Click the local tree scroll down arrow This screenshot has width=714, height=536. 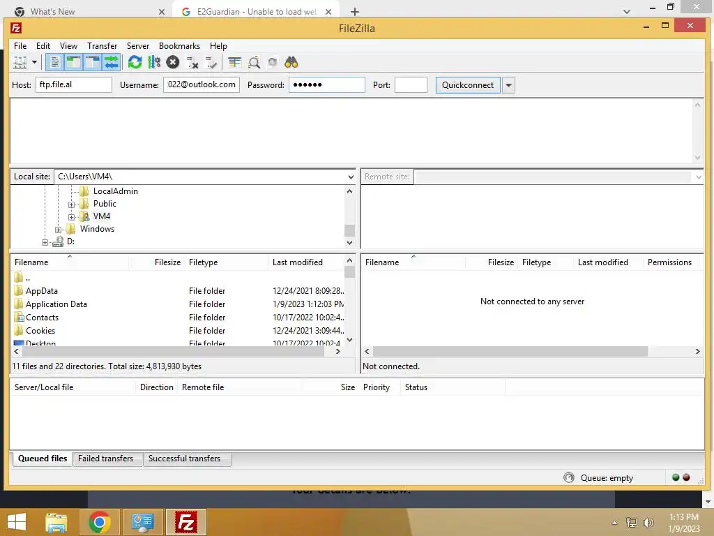pyautogui.click(x=350, y=243)
